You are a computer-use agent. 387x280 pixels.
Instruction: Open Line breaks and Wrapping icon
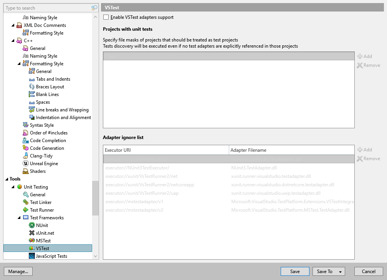point(31,109)
